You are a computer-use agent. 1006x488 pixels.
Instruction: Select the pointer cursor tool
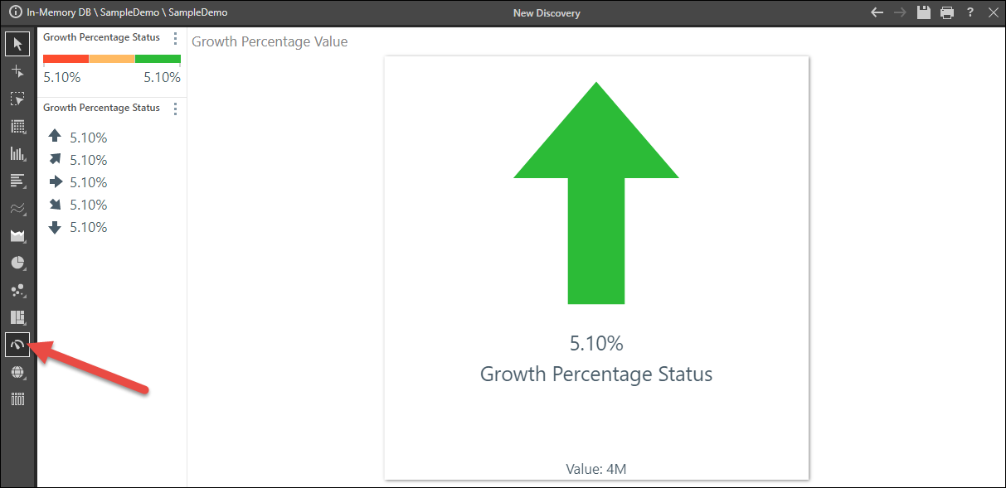coord(17,44)
